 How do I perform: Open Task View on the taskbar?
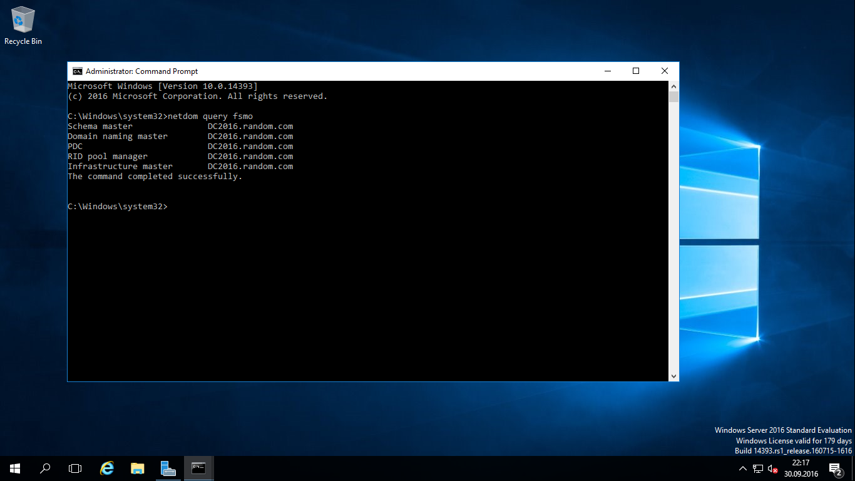[x=75, y=468]
